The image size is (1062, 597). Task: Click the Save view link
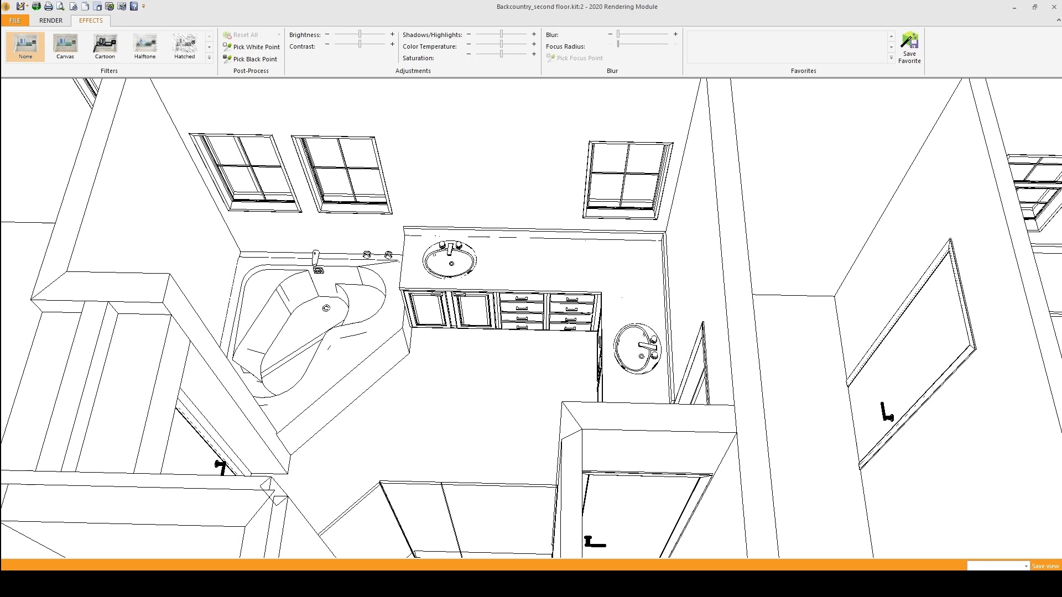coord(1045,566)
